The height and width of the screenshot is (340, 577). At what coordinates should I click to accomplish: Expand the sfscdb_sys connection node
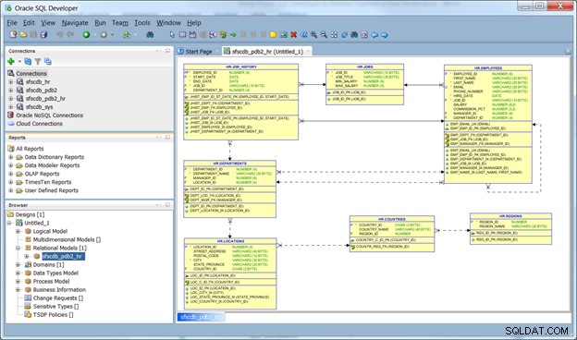point(11,107)
